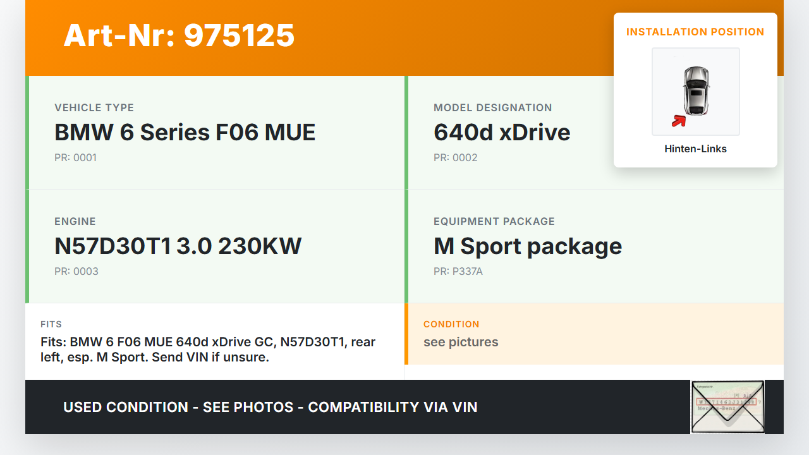The width and height of the screenshot is (809, 455).
Task: Click the N57D30T1 3.0 230KW engine value
Action: coord(178,246)
